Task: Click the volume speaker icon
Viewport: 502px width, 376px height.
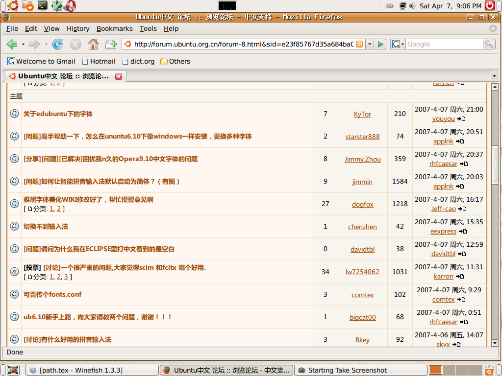Action: coord(412,6)
